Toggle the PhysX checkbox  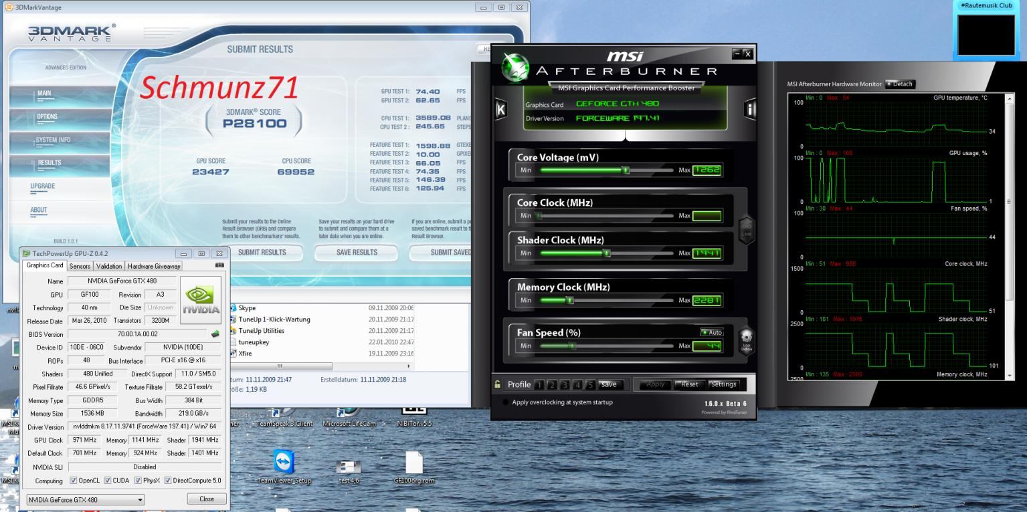click(x=138, y=481)
